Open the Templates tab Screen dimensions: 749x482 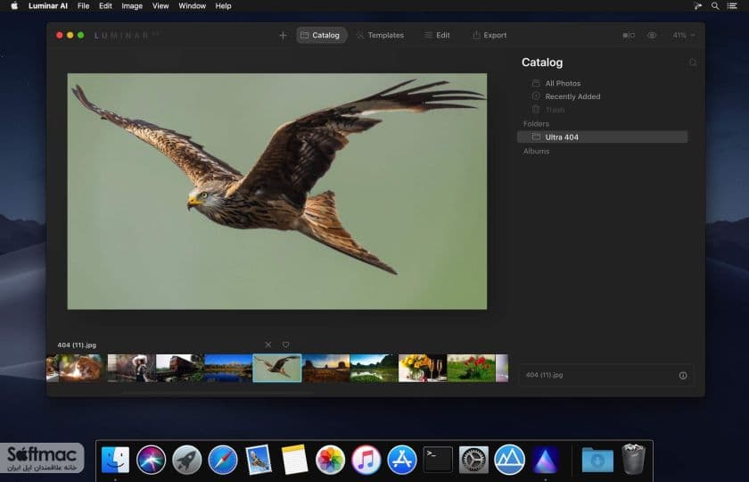[x=380, y=36]
